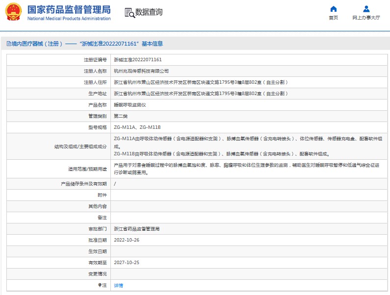This screenshot has height=295, width=390.
Task: Click the national emblem logo
Action: pos(14,12)
